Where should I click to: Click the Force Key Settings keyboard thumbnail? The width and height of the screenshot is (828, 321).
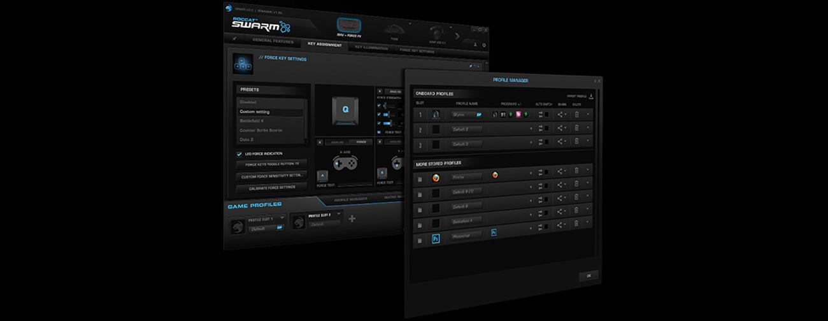pyautogui.click(x=243, y=64)
